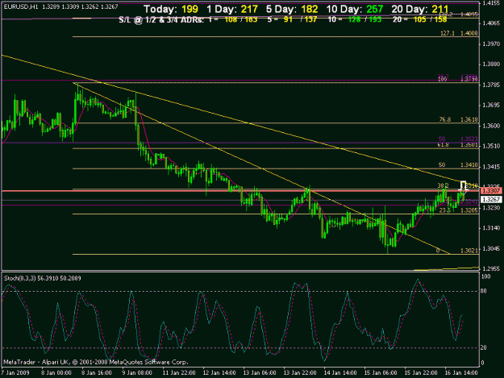
Task: Select the '1 Day: 217' ADR value
Action: point(232,9)
